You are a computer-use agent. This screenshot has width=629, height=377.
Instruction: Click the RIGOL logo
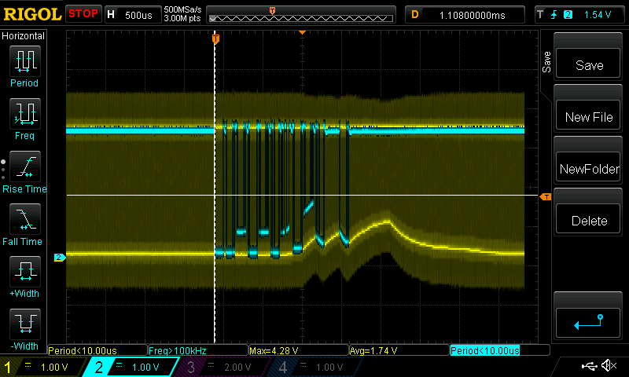(32, 14)
